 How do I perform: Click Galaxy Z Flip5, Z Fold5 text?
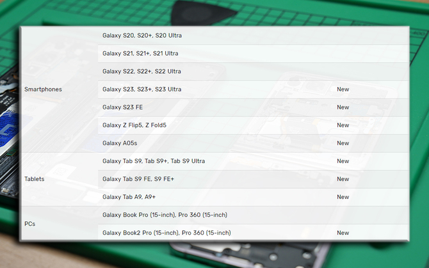point(134,125)
